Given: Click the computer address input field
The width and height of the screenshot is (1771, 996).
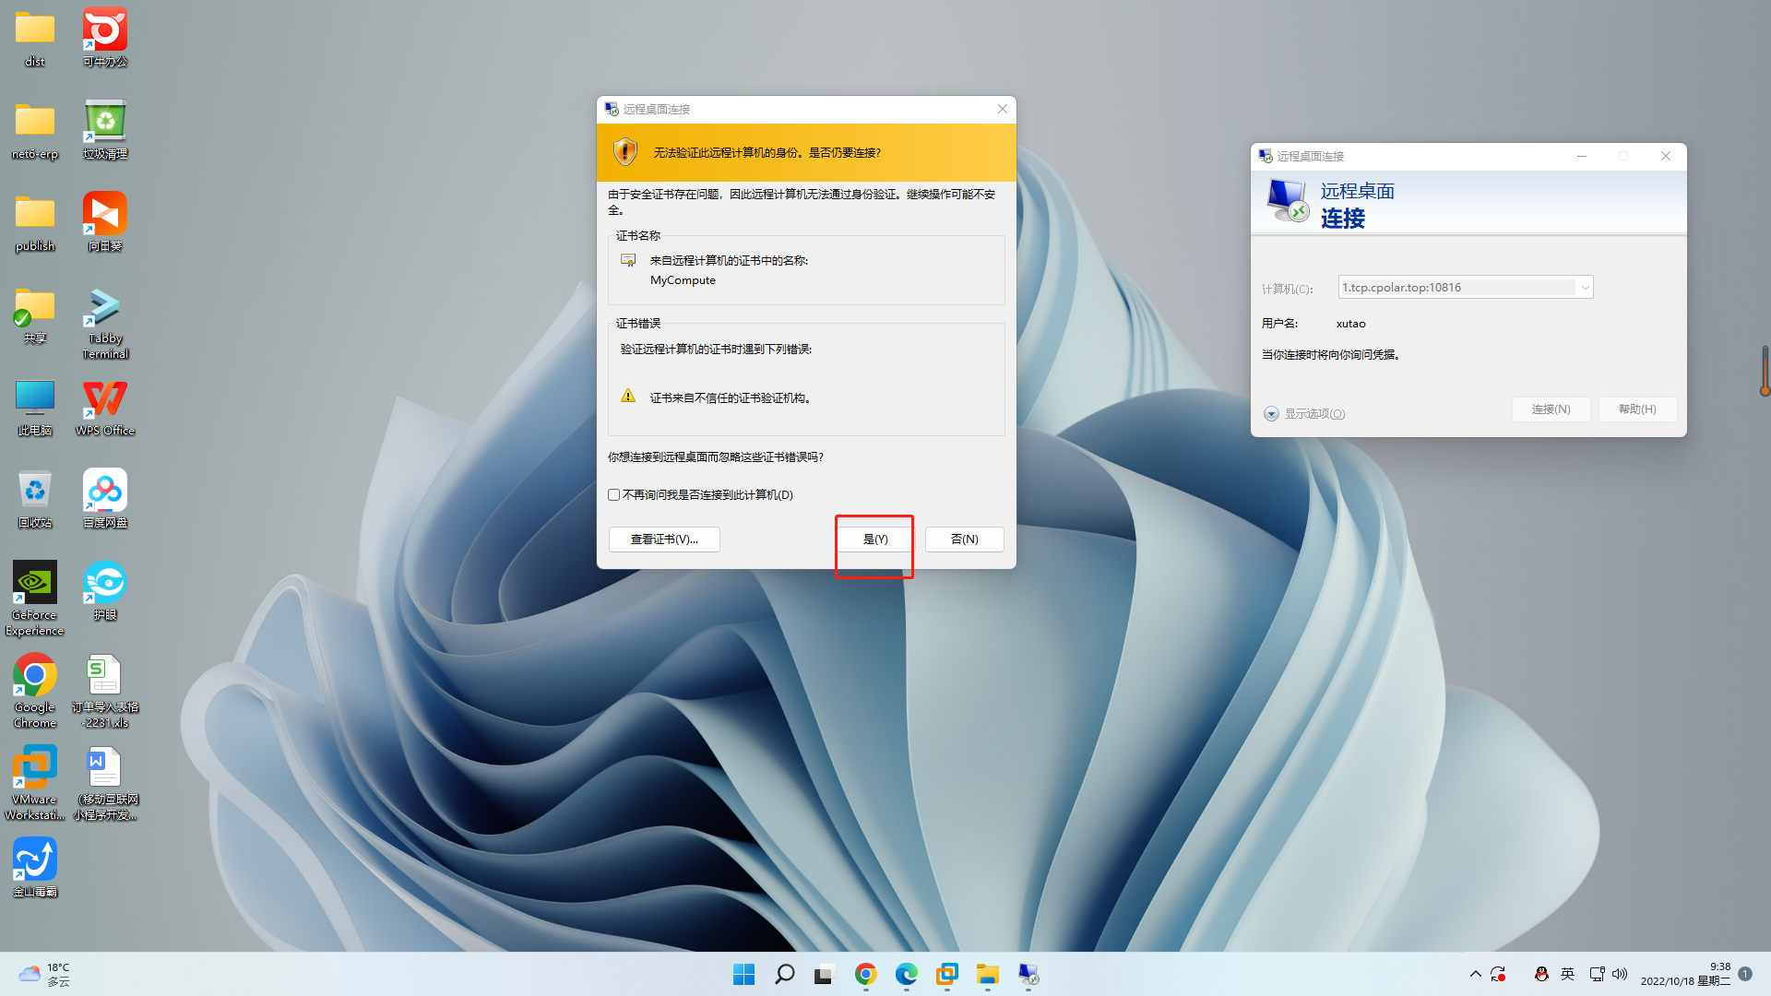Looking at the screenshot, I should point(1457,288).
